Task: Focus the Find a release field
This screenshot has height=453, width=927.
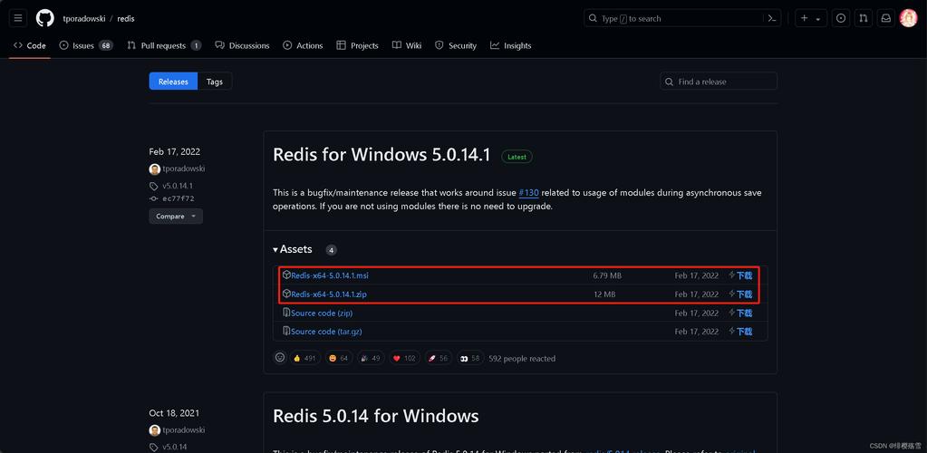Action: coord(719,82)
